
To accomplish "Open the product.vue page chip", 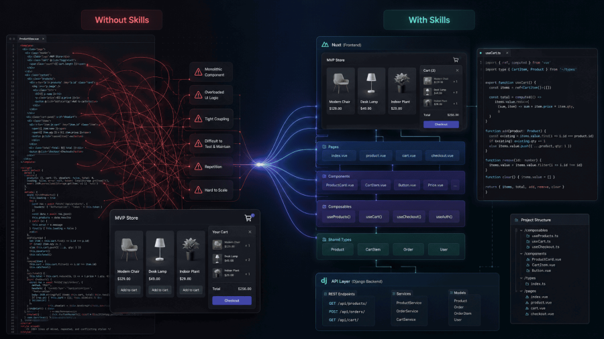I will (376, 155).
